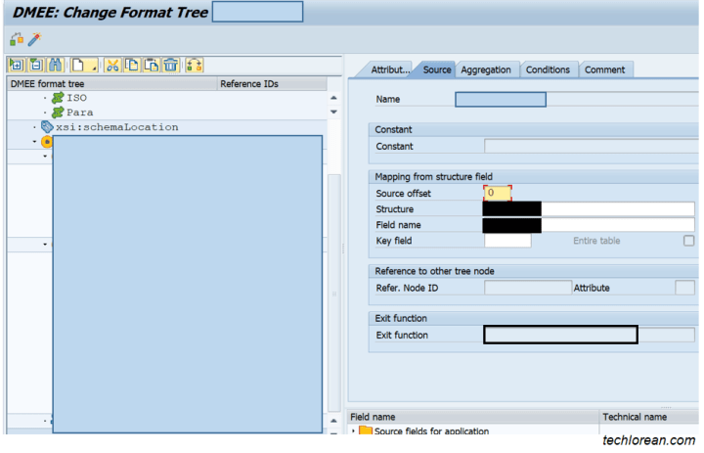Click the paste node icon
Viewport: 704px width, 453px height.
click(152, 66)
